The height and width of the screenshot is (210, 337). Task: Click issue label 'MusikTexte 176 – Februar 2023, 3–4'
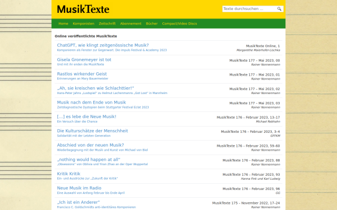pos(251,132)
